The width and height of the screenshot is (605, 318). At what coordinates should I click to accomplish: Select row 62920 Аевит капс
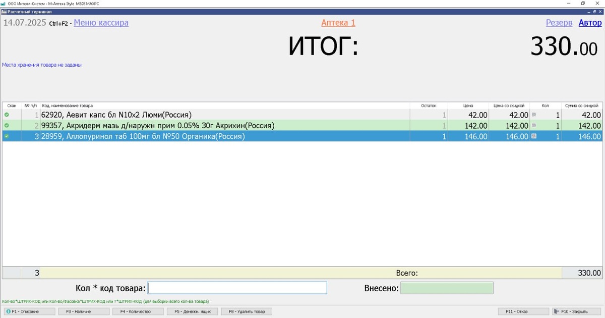point(302,115)
